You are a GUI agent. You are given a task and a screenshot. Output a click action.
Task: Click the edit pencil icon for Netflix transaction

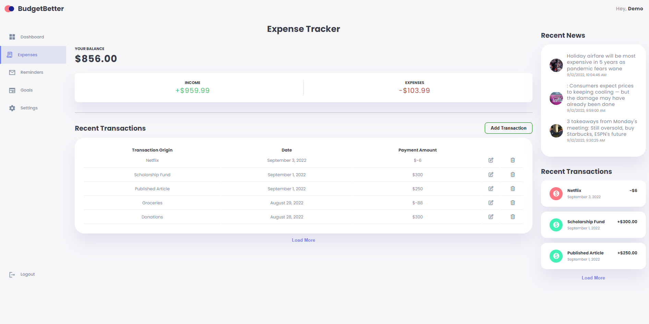click(x=491, y=160)
